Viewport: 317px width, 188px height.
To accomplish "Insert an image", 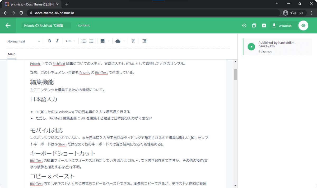I will pos(102,41).
